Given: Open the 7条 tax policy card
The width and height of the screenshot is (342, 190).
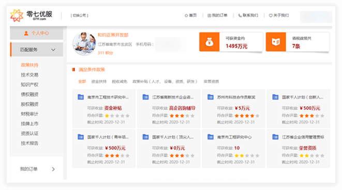Looking at the screenshot, I should click(298, 42).
